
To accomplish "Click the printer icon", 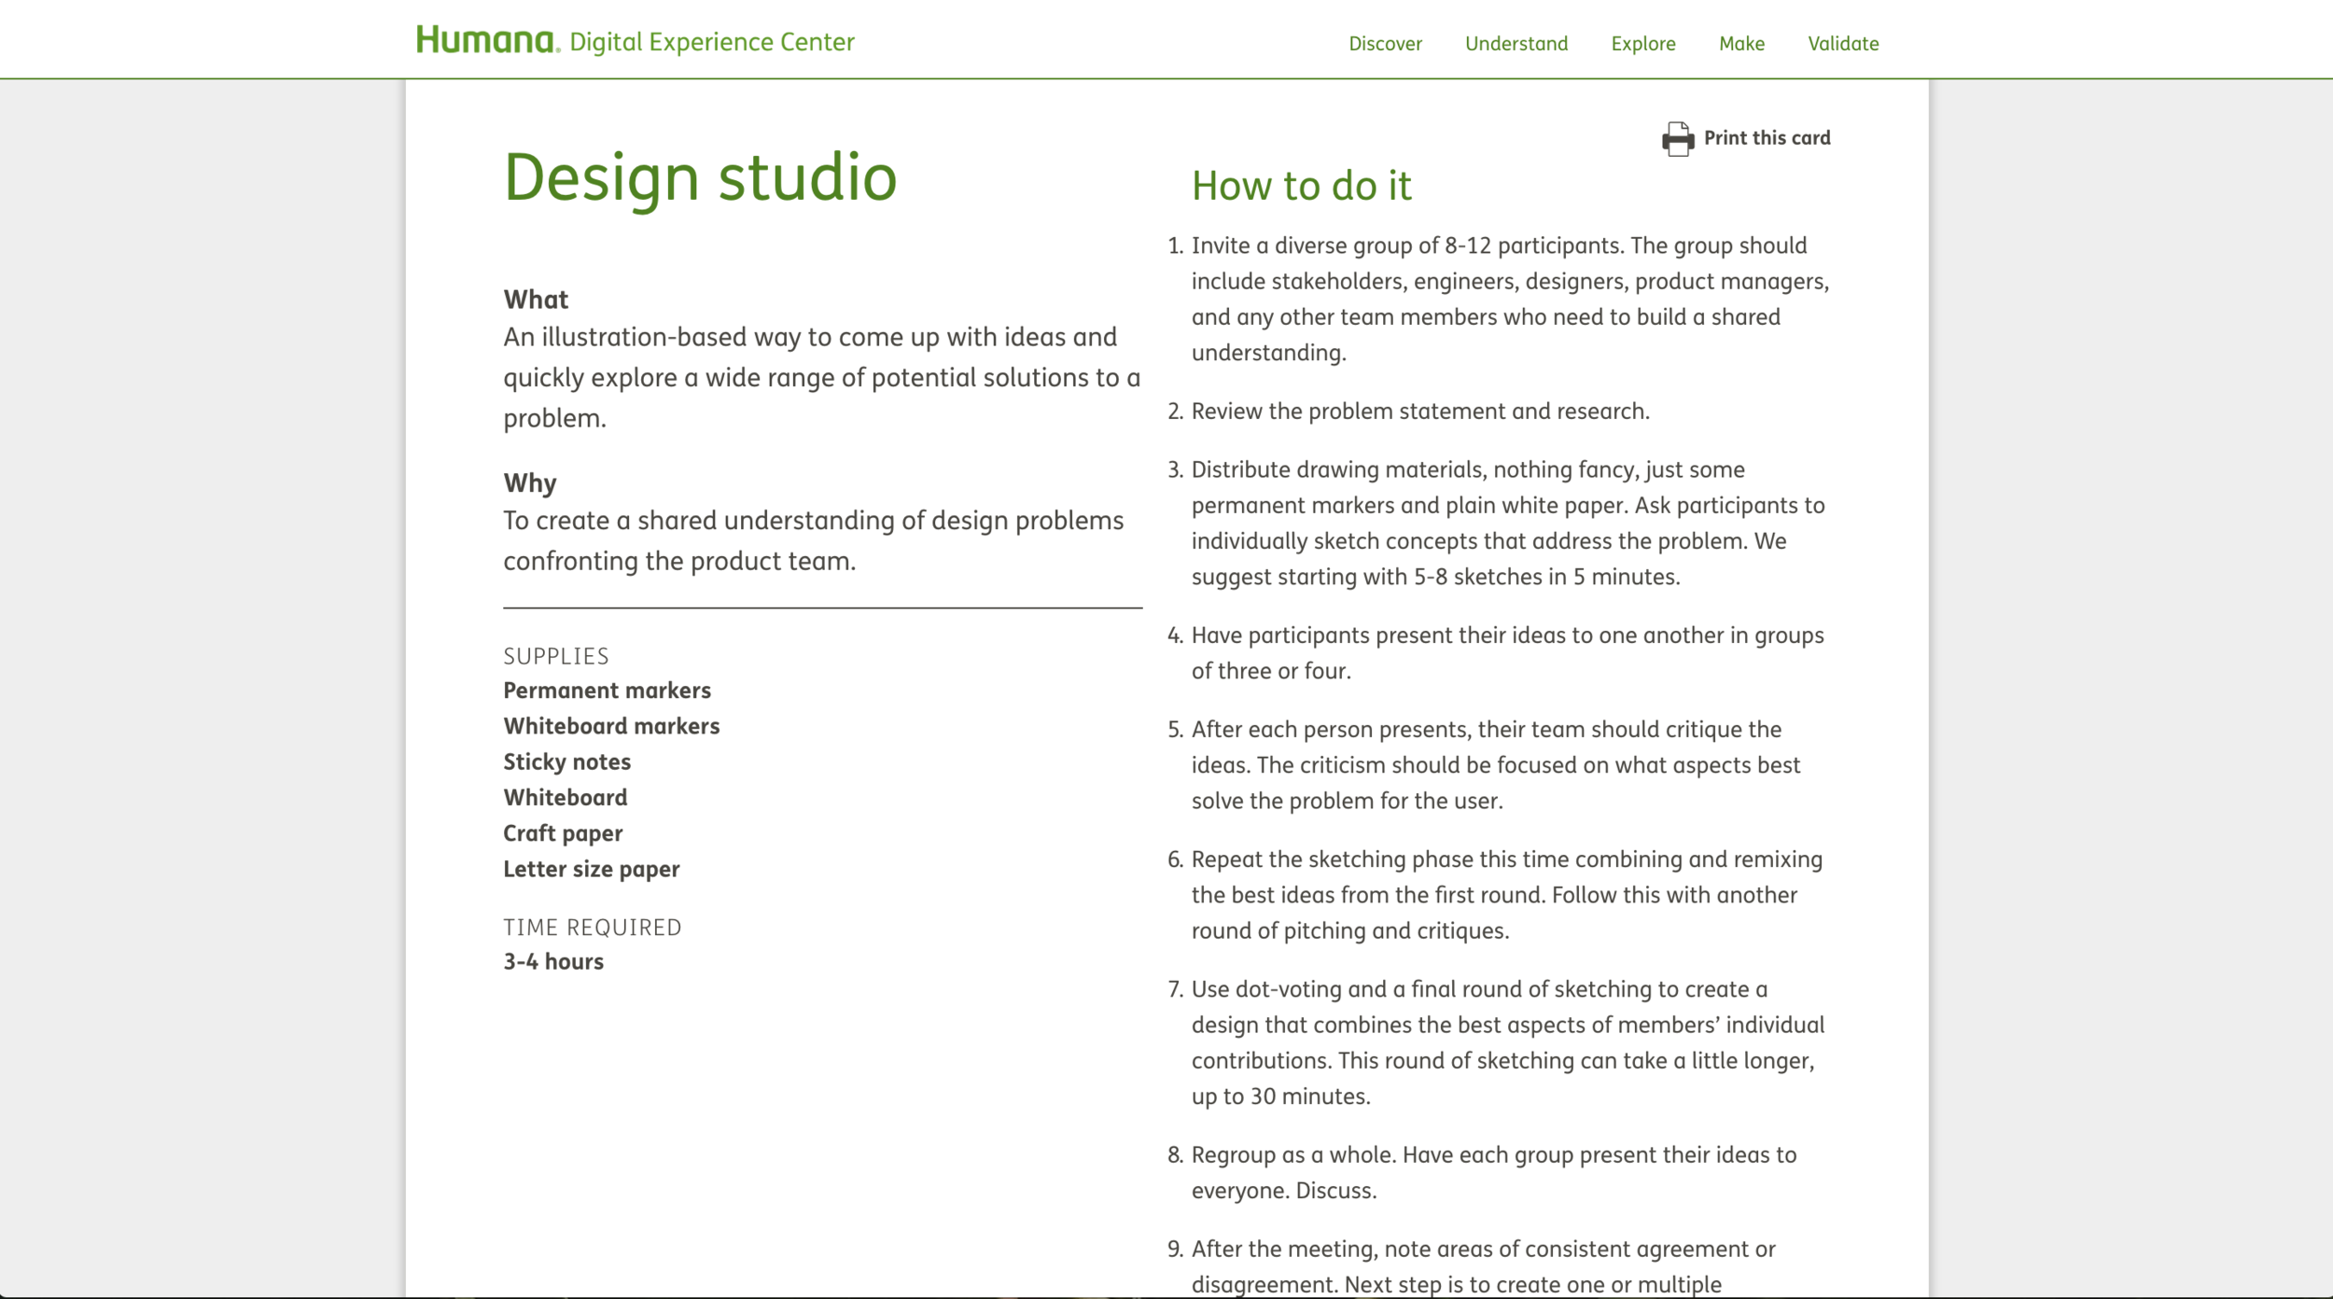I will 1678,139.
